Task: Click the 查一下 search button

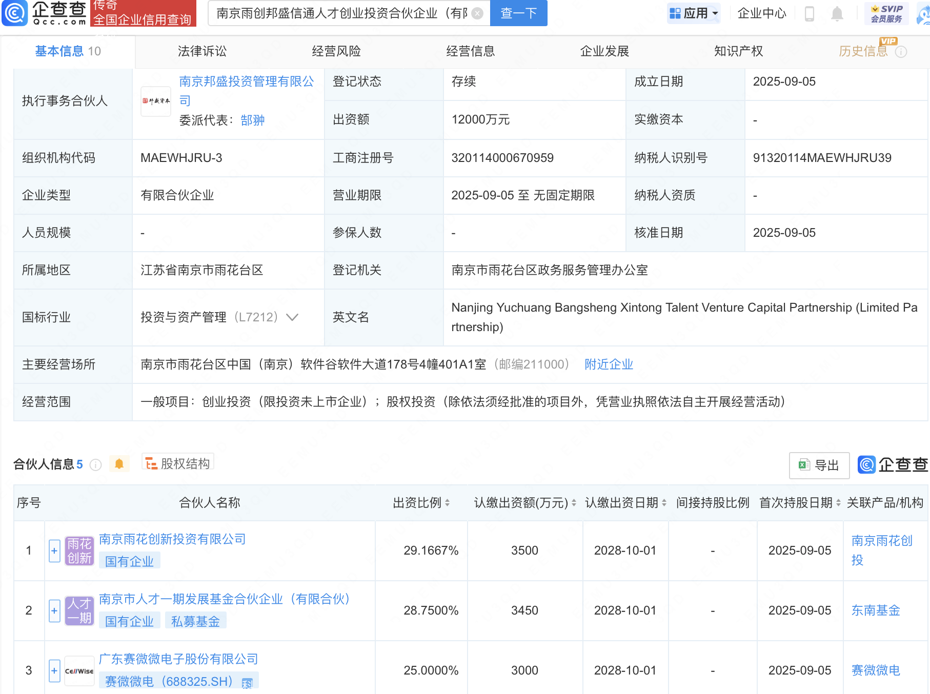Action: click(x=518, y=13)
